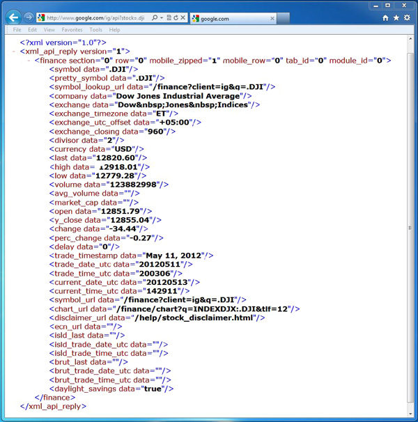
Task: Click the search magnifier in address bar
Action: point(155,17)
